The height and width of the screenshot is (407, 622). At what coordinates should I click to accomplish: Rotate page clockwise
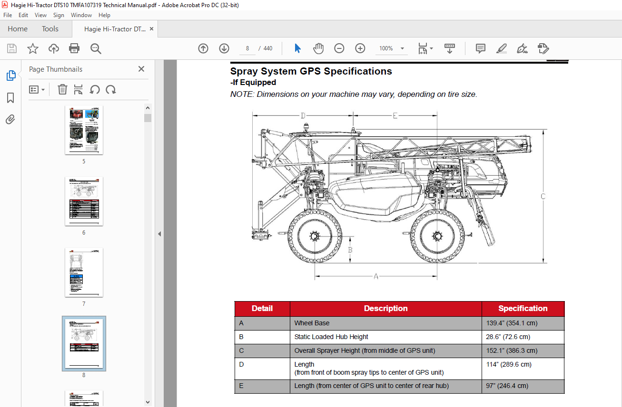coord(111,89)
